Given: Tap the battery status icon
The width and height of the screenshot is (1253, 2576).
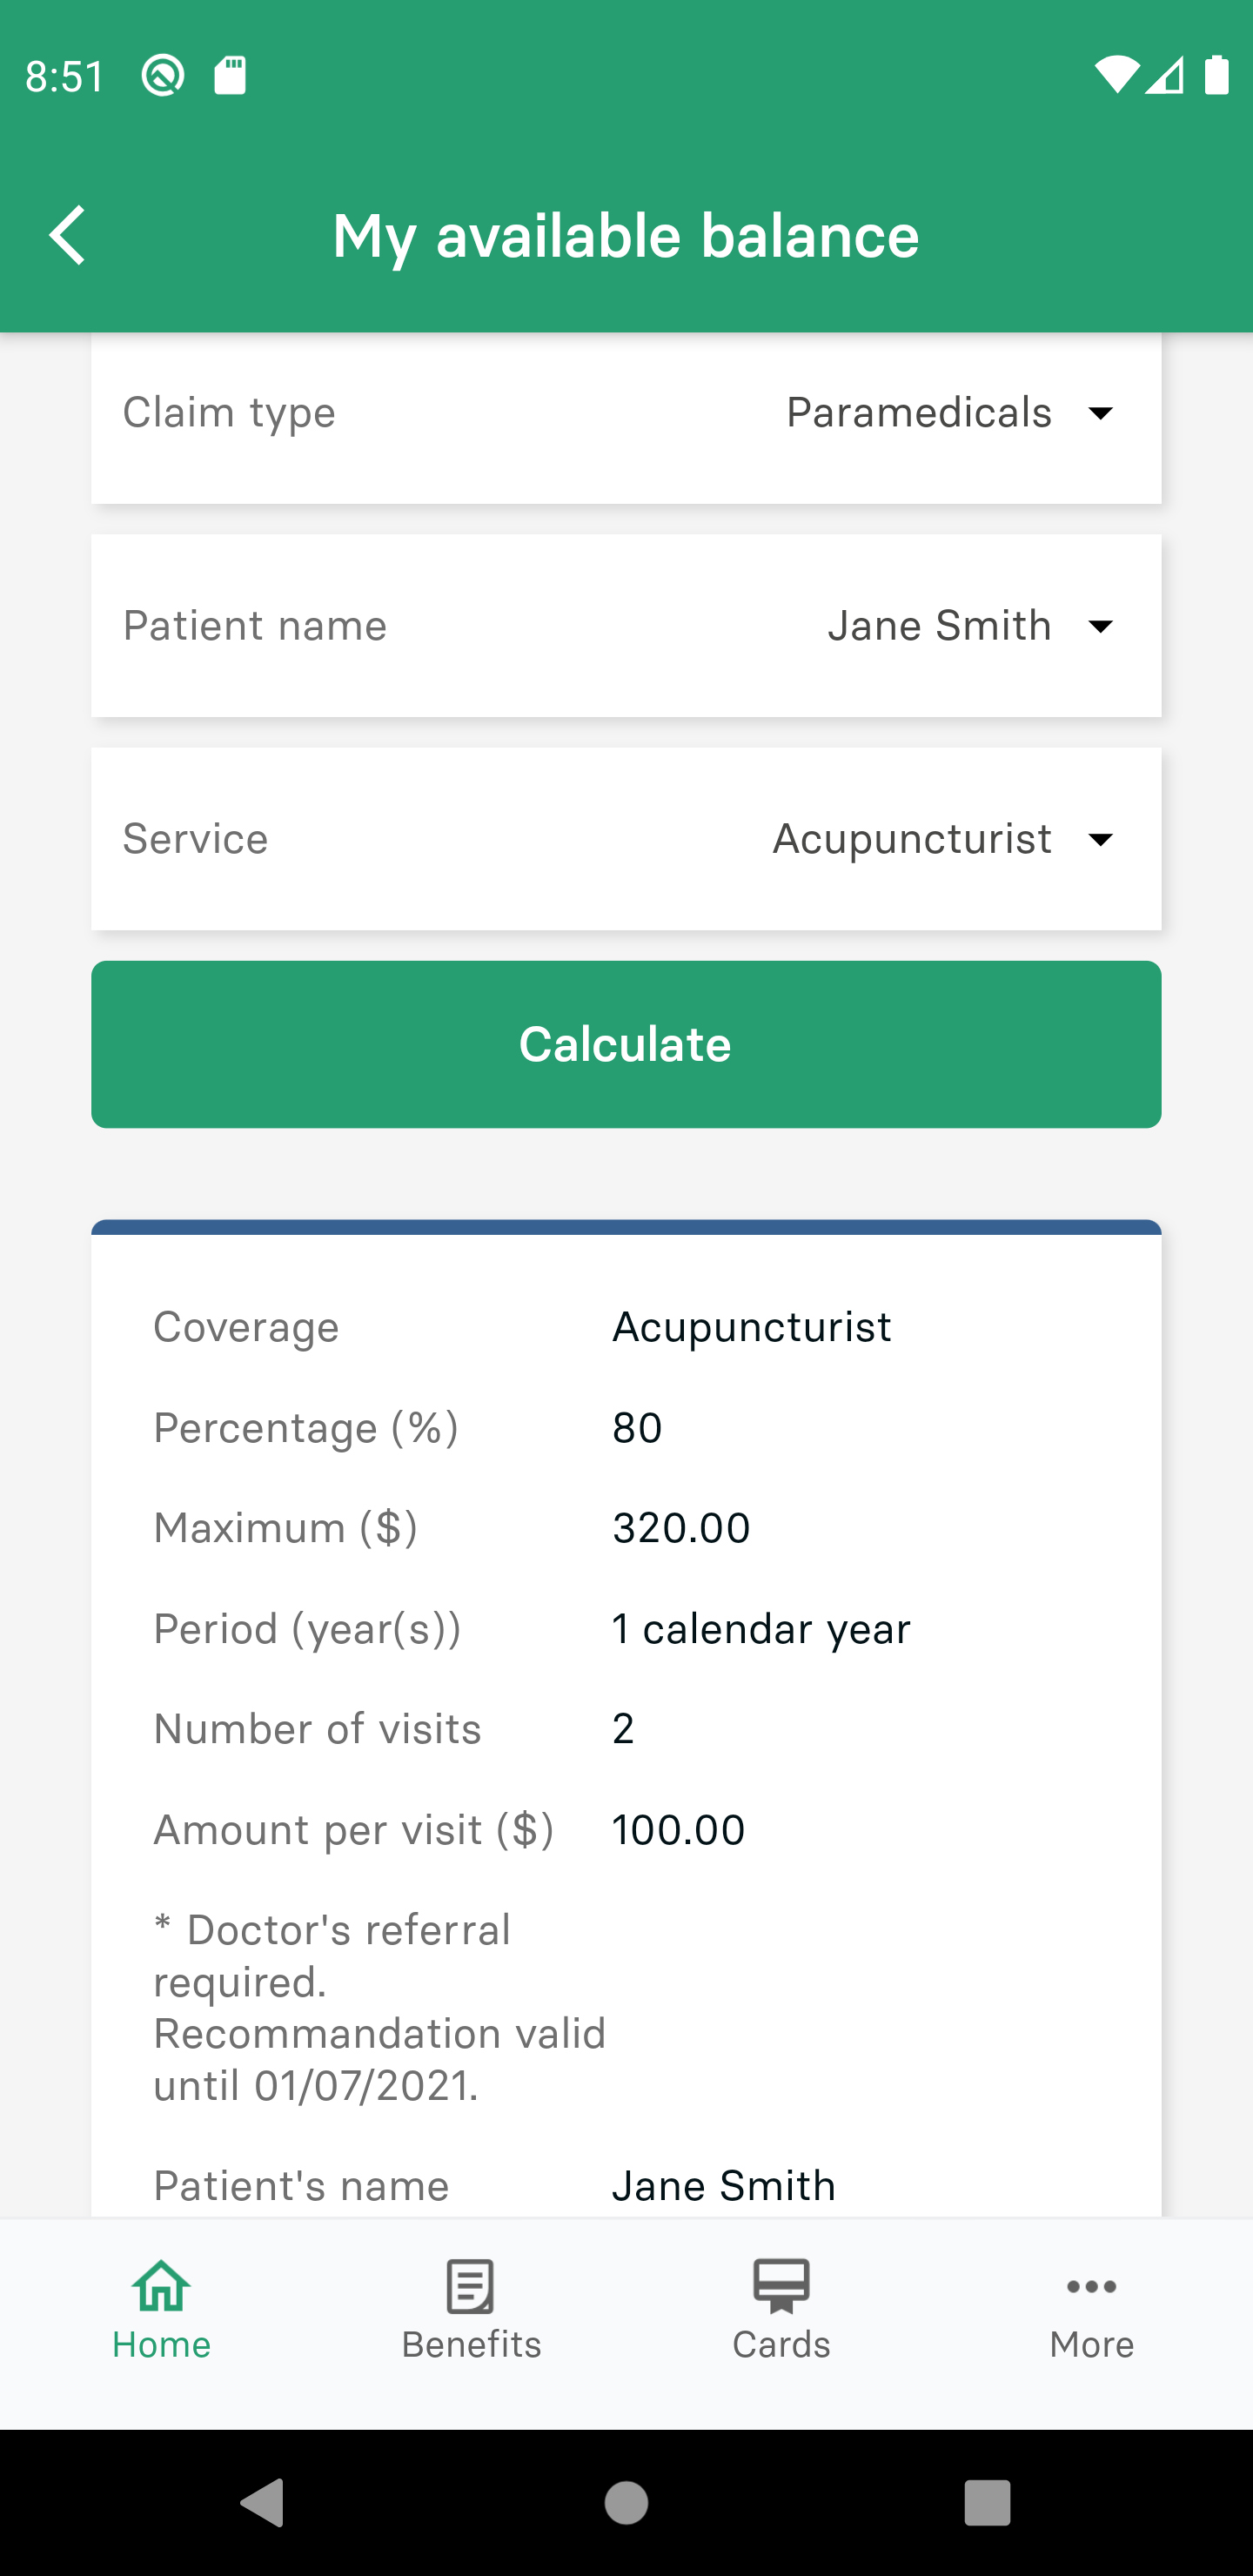Looking at the screenshot, I should [x=1216, y=76].
